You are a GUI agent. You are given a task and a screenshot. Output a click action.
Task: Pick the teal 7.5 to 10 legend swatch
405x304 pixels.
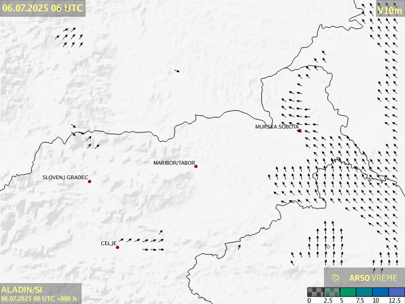364,292
